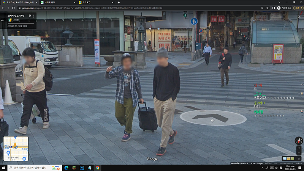
Task: Close the 오사카시 Google Maps tab
Action: (36, 3)
